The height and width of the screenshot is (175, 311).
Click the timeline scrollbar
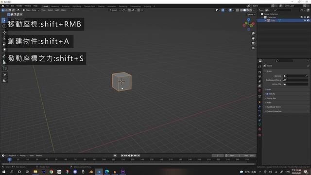[x=128, y=164]
